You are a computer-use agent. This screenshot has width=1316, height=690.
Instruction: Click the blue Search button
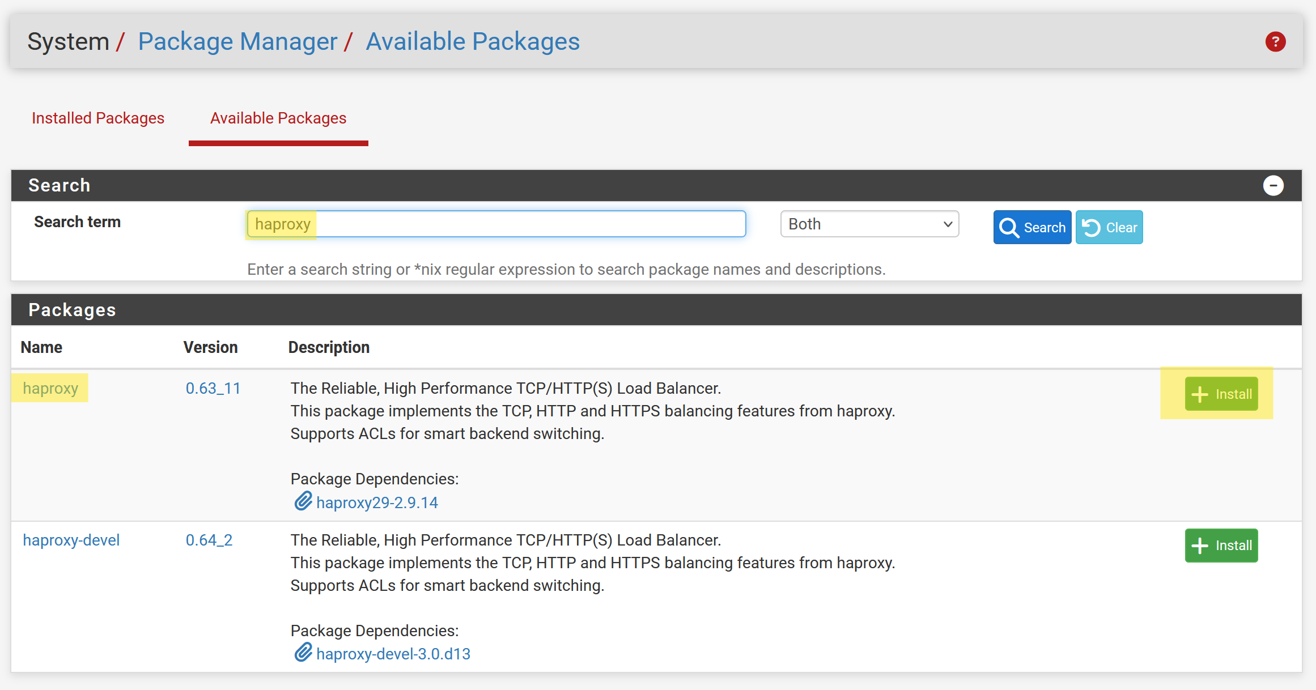pyautogui.click(x=1032, y=227)
